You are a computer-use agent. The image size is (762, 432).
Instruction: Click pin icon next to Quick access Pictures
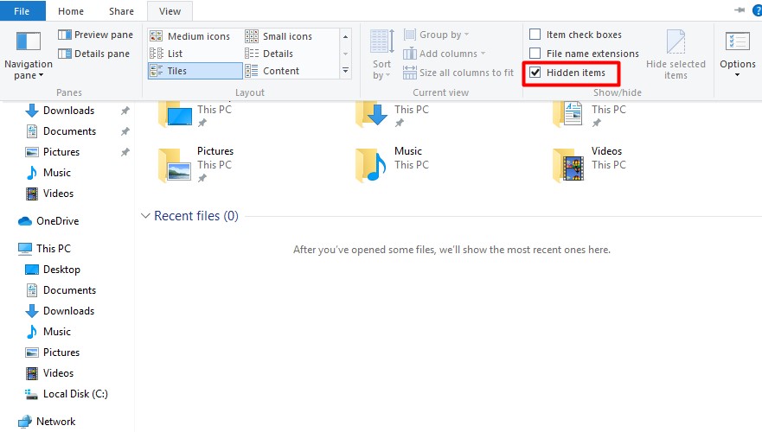coord(125,152)
